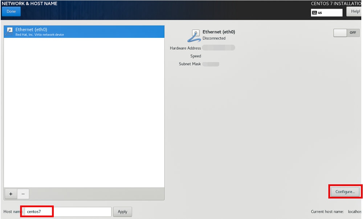Image resolution: width=363 pixels, height=219 pixels.
Task: Click the large Ethernet icon in details pane
Action: click(x=194, y=36)
